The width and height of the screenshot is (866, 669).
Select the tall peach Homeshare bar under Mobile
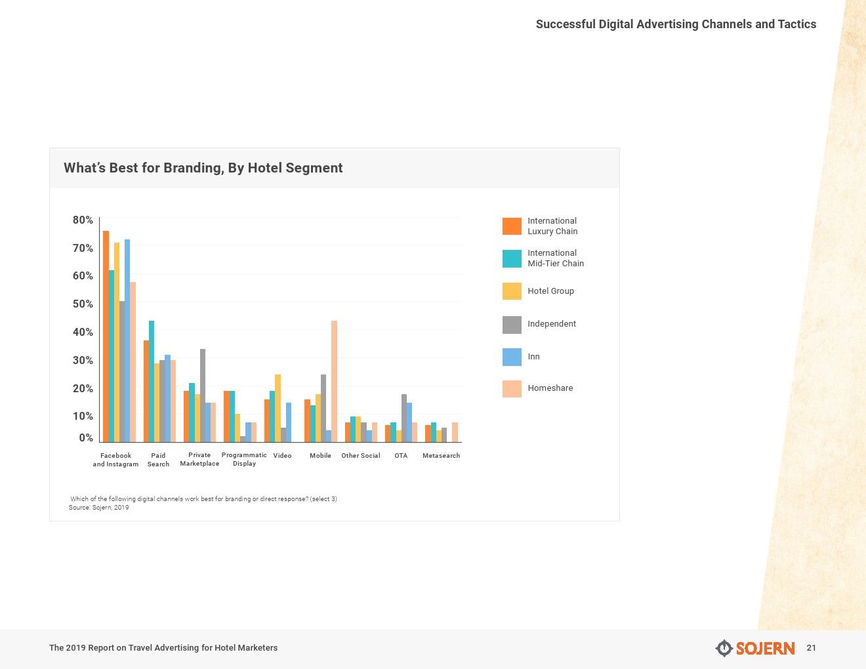tap(334, 381)
